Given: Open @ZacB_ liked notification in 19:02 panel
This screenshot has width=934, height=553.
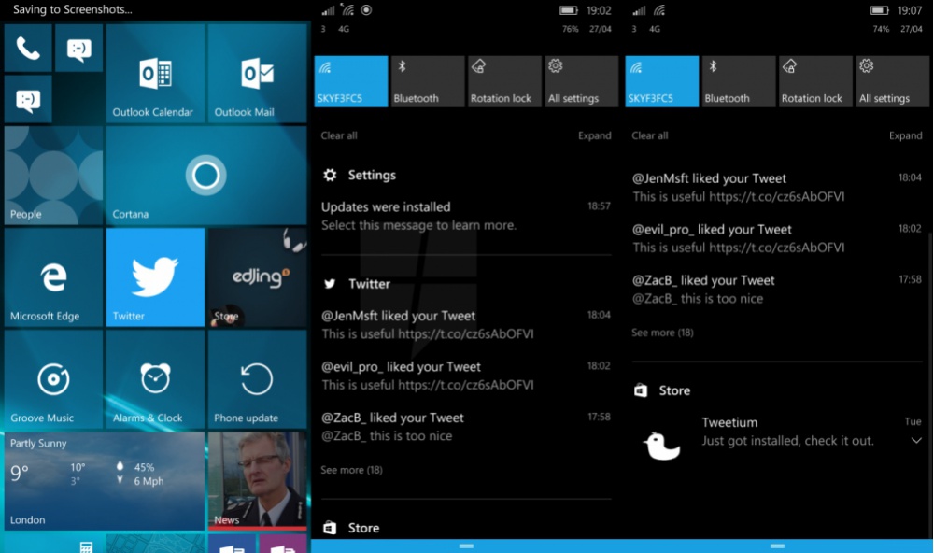Looking at the screenshot, I should coord(466,427).
